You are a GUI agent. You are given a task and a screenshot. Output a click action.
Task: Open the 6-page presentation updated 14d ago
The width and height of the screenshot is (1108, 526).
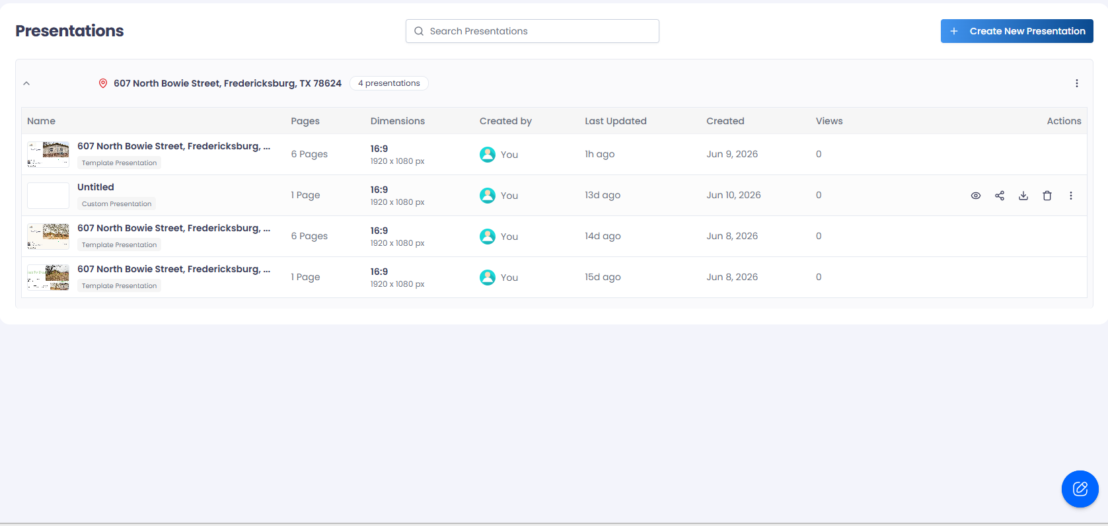[174, 228]
